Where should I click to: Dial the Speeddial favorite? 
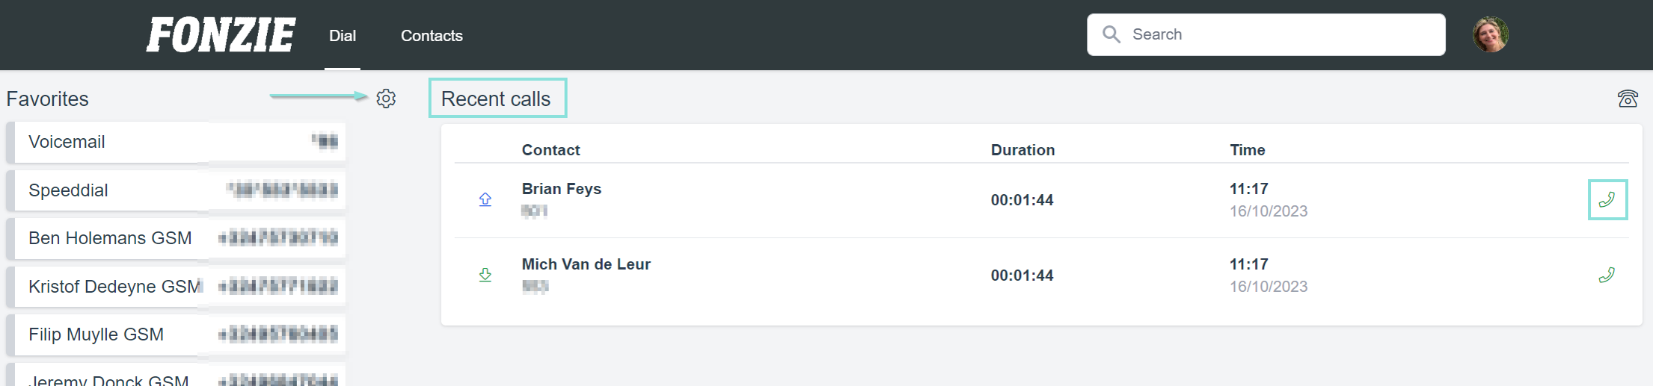tap(177, 190)
